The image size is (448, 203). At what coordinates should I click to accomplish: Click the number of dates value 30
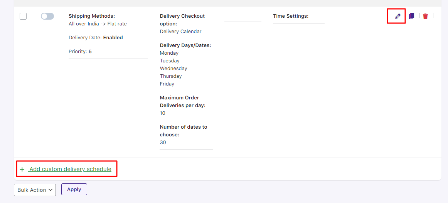[163, 143]
